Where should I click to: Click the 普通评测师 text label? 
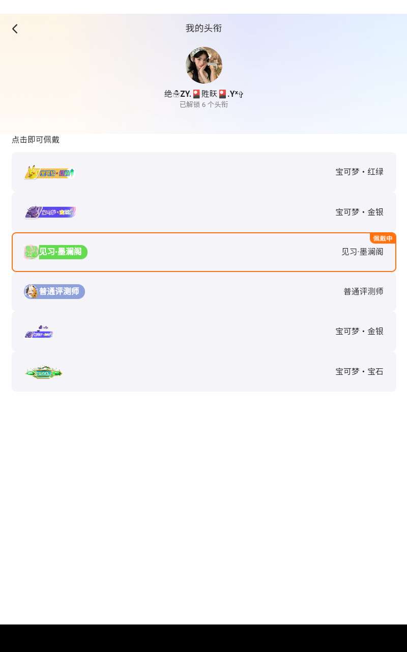pyautogui.click(x=363, y=291)
